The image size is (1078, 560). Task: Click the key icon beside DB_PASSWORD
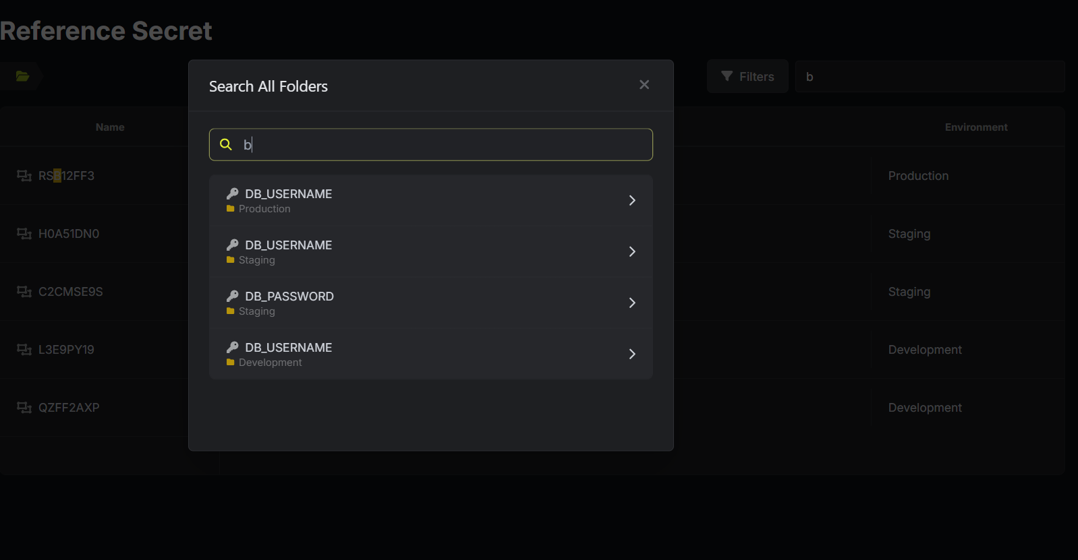(x=233, y=296)
